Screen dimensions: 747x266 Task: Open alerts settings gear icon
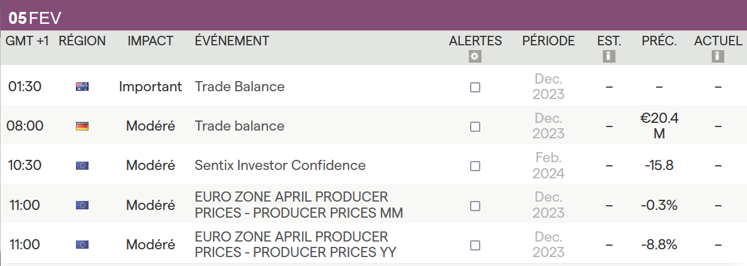coord(475,57)
